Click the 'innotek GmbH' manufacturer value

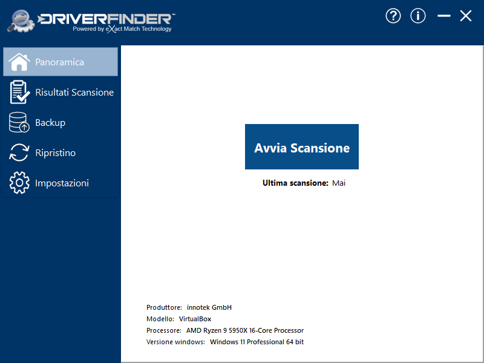(x=209, y=307)
